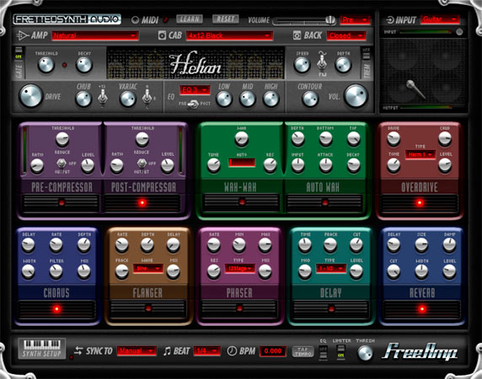Screen dimensions: 482x379
Task: Click the FreeAmp logo
Action: click(420, 351)
